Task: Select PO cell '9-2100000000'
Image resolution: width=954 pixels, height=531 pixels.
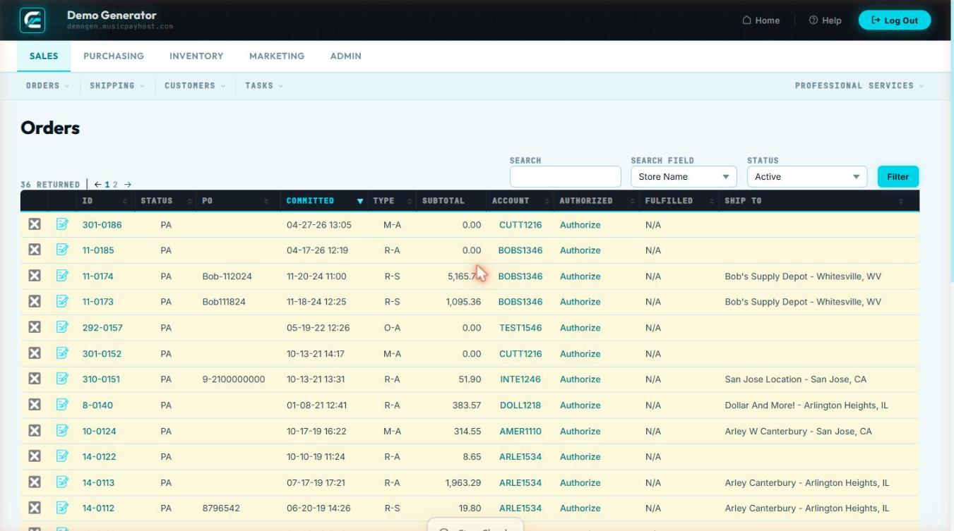Action: [x=234, y=379]
